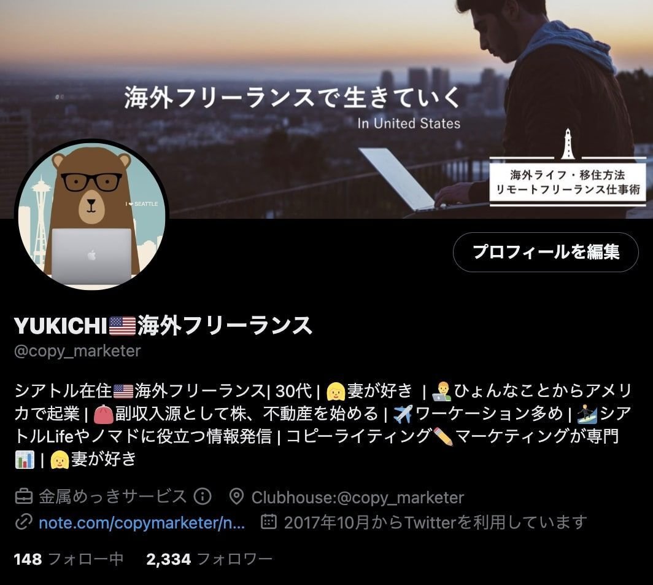Click the bar chart emoji in bio
Screen dimensions: 653x585
coord(25,460)
